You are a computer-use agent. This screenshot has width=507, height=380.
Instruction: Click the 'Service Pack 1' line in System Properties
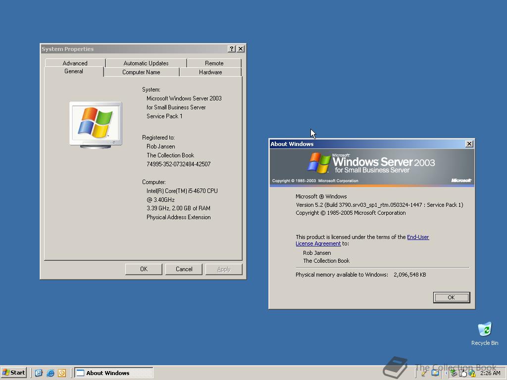[x=164, y=116]
